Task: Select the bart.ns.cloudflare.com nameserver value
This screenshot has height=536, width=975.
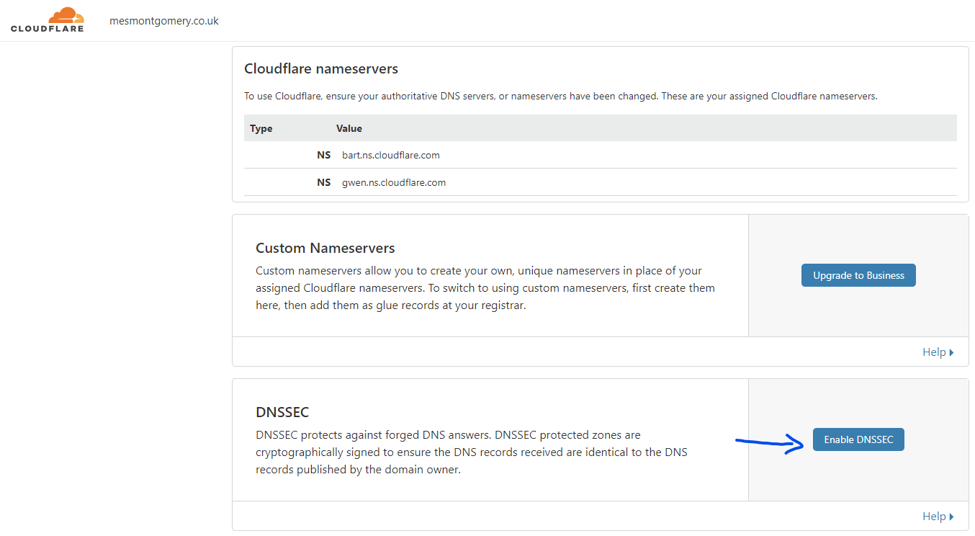Action: [391, 155]
